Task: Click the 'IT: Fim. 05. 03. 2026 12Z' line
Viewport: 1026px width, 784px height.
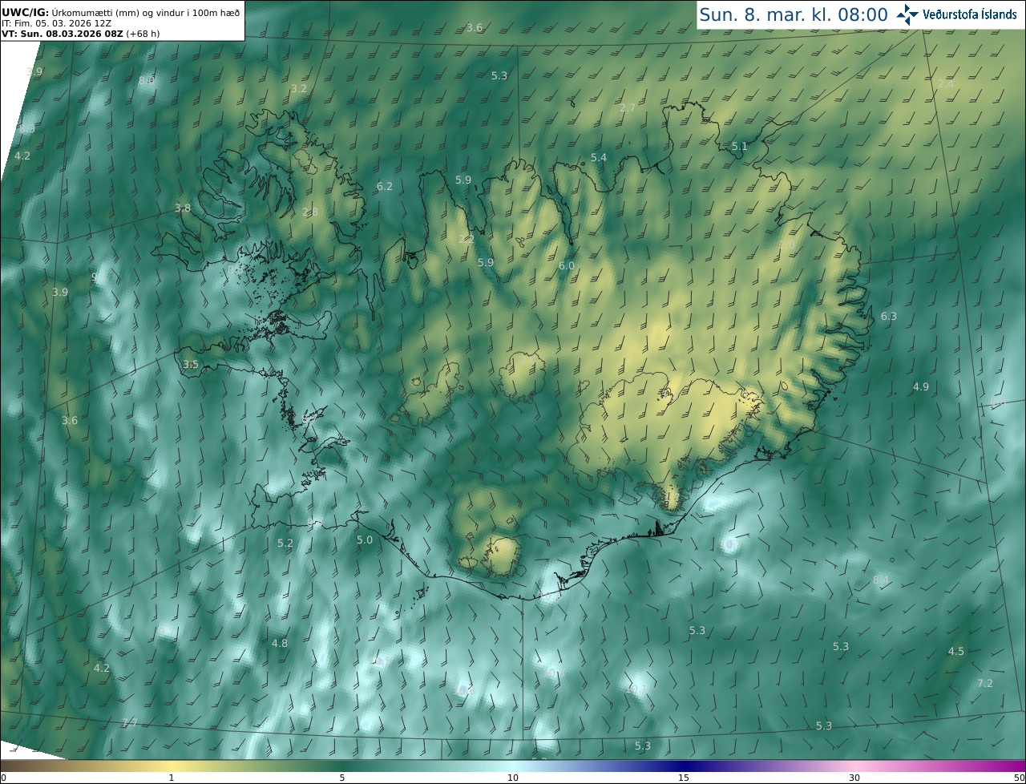Action: coord(57,23)
